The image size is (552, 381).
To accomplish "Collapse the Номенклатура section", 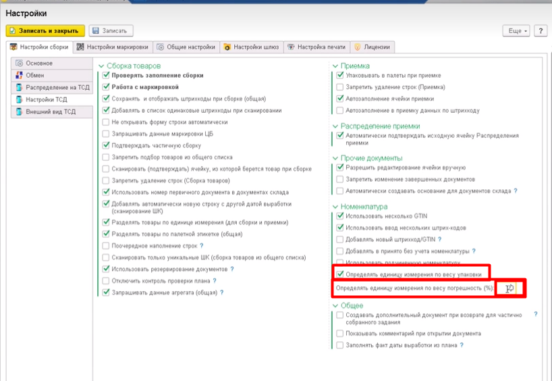I will 335,207.
